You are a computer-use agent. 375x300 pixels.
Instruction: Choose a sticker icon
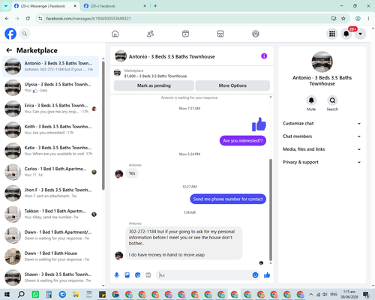(x=138, y=275)
